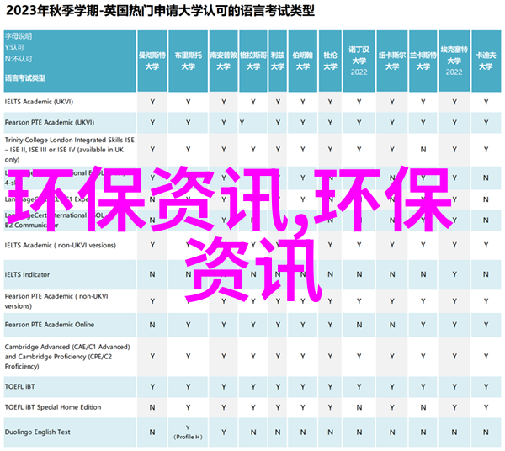Click the 'N:不认可' legend text

coord(19,59)
